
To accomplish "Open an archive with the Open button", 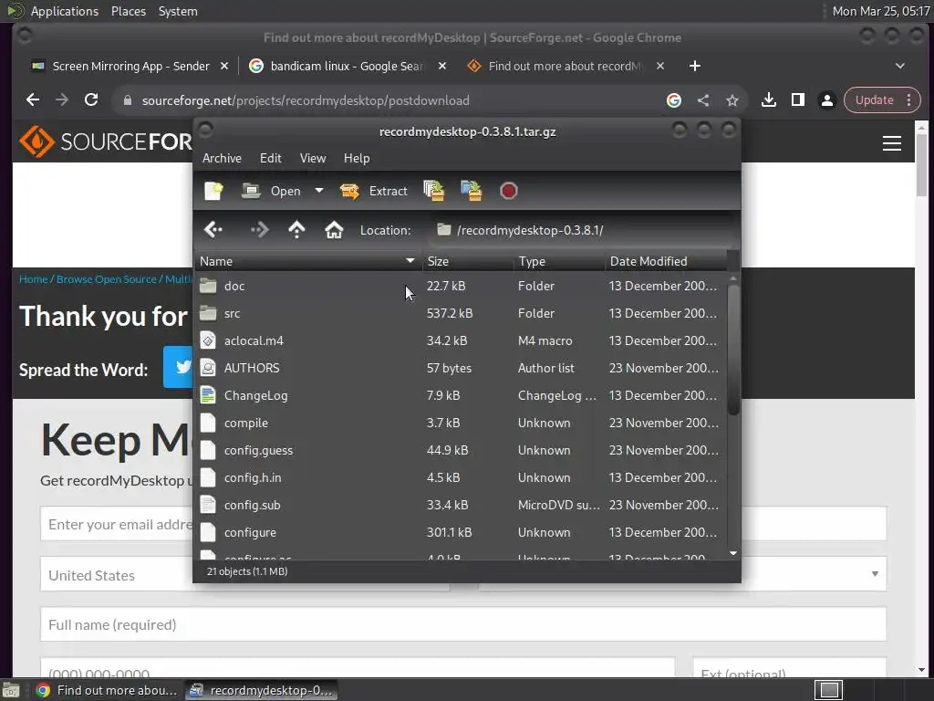I will click(272, 191).
